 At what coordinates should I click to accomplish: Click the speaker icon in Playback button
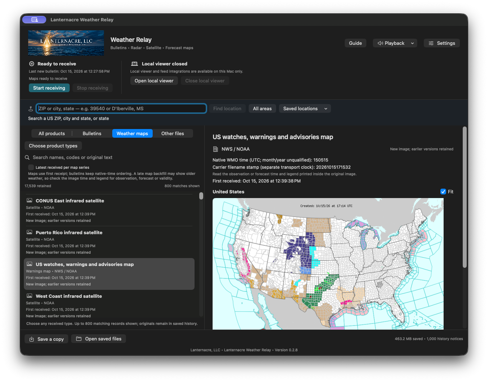pyautogui.click(x=380, y=43)
